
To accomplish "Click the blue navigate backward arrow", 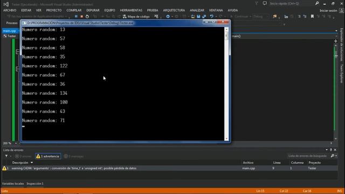I will pos(168,17).
